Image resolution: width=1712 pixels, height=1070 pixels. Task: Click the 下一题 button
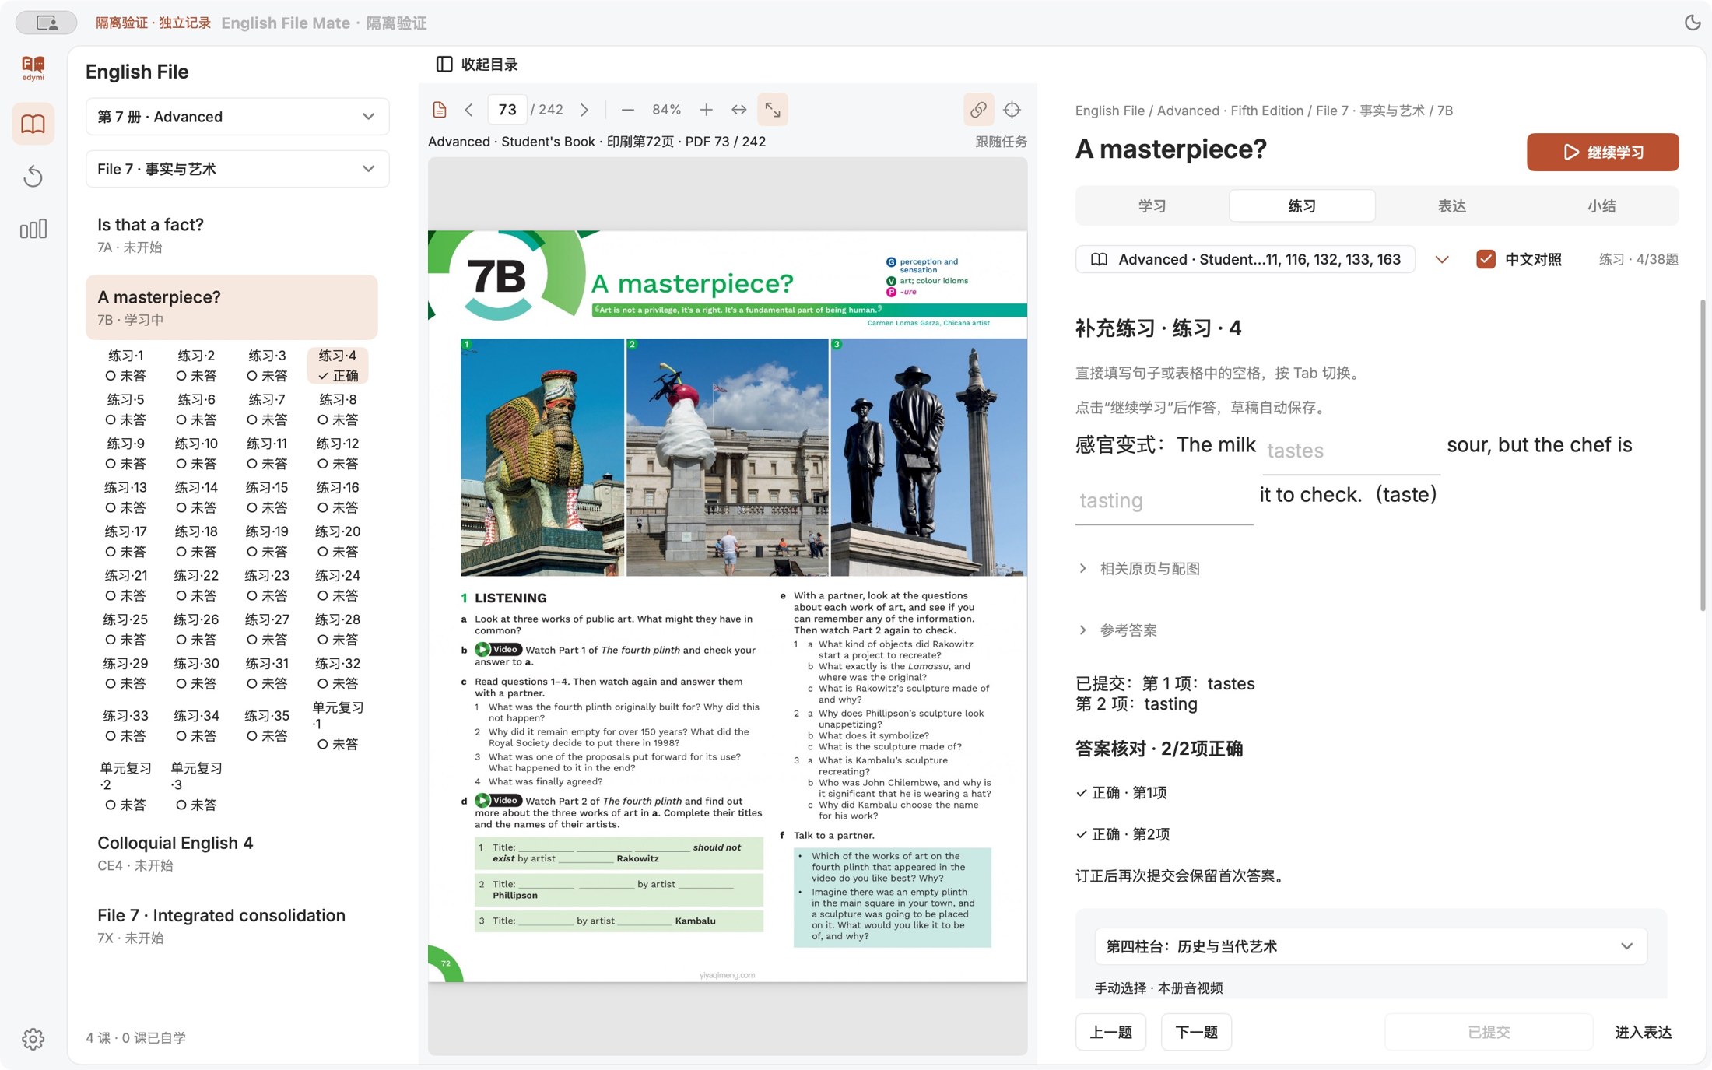tap(1196, 1033)
